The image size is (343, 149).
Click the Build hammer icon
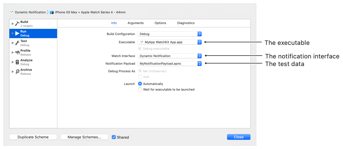(x=17, y=24)
